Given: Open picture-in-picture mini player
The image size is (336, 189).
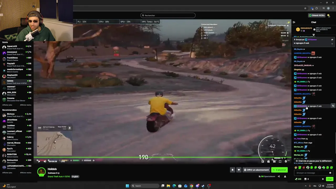Looking at the screenshot, I should point(263,161).
